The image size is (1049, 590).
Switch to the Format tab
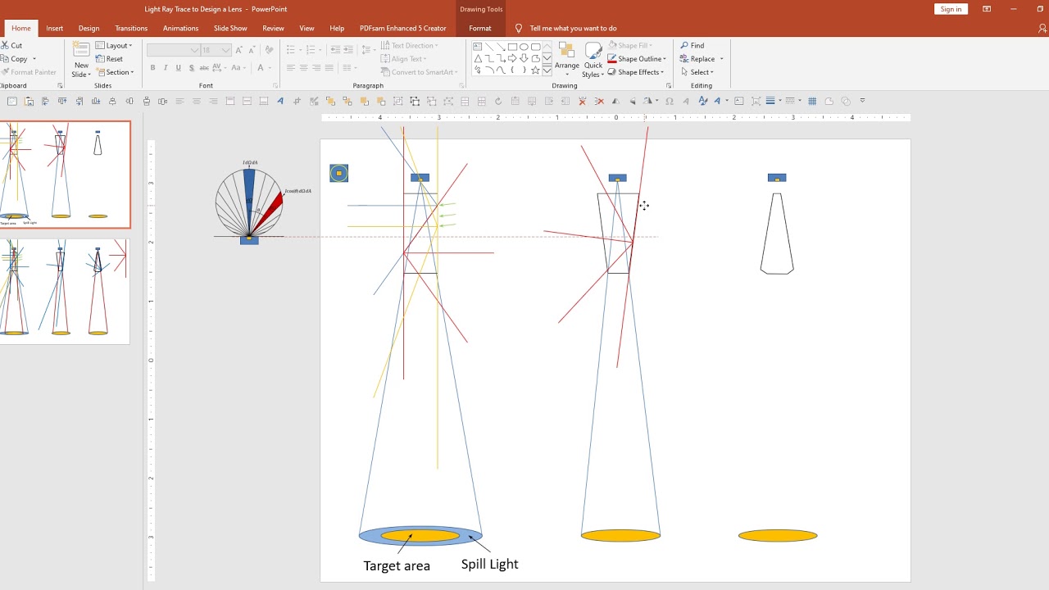pyautogui.click(x=480, y=28)
